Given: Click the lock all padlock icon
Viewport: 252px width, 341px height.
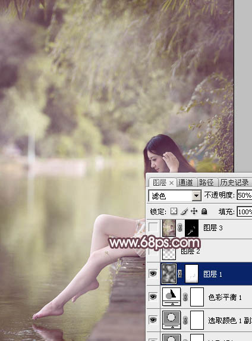Looking at the screenshot, I should pyautogui.click(x=204, y=211).
